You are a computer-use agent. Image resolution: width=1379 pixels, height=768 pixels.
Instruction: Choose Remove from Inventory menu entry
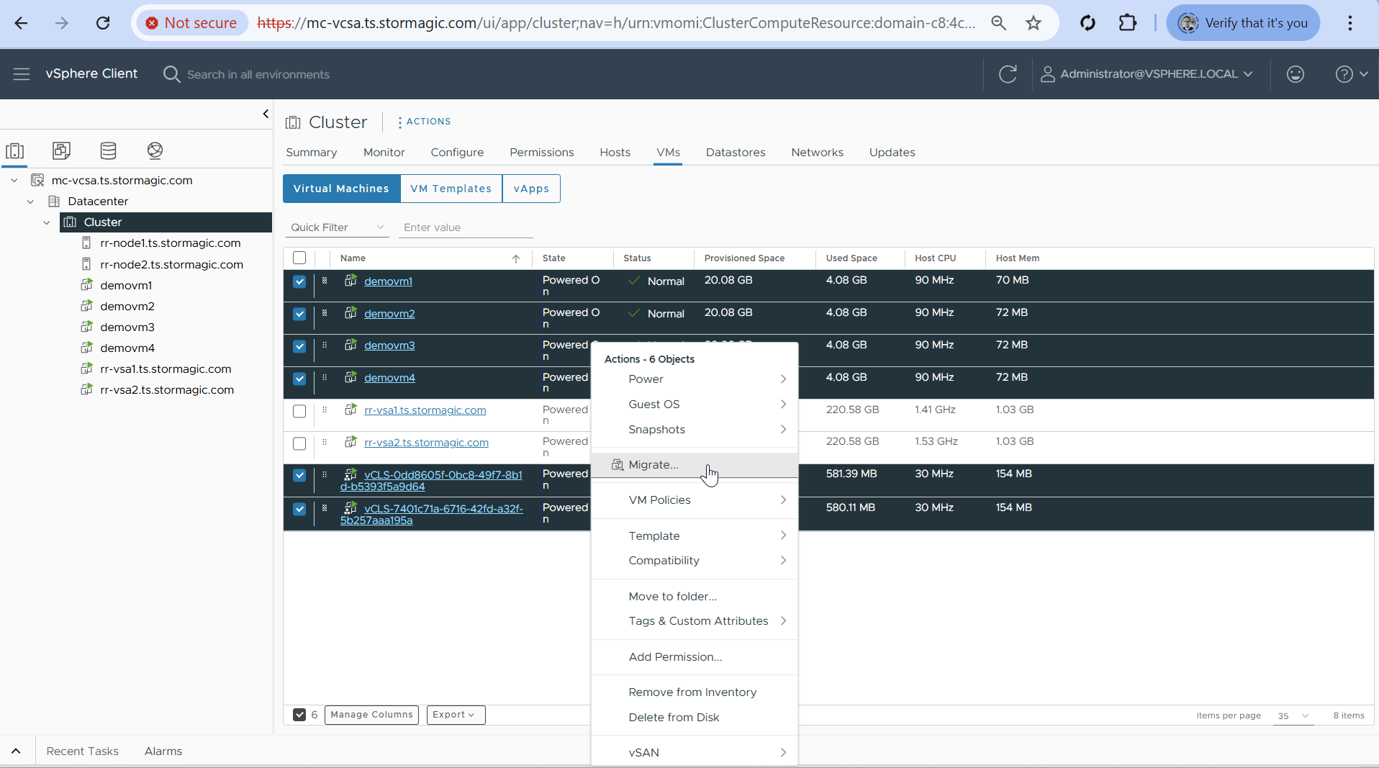pyautogui.click(x=695, y=692)
